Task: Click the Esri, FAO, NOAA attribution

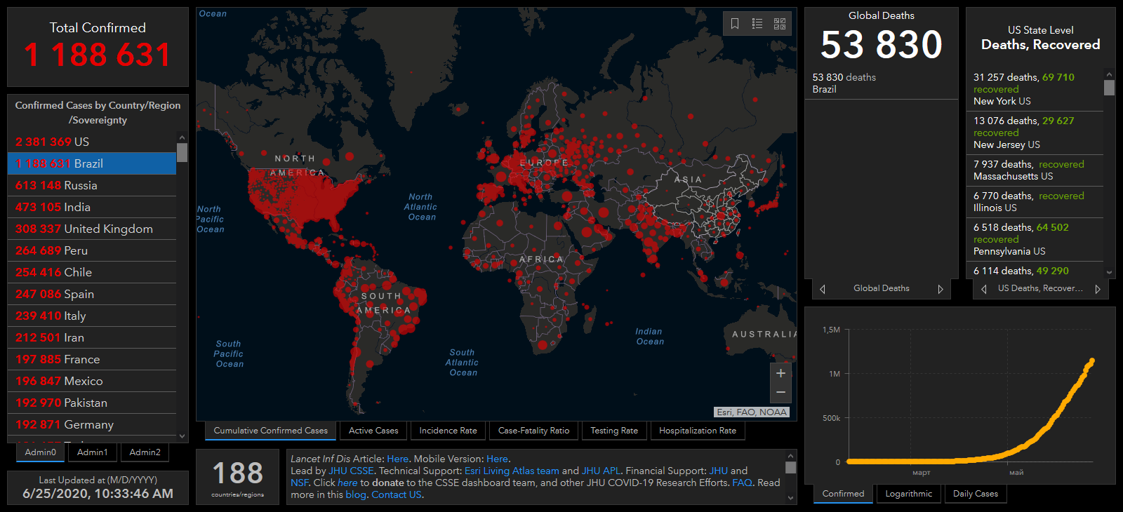Action: pos(752,412)
